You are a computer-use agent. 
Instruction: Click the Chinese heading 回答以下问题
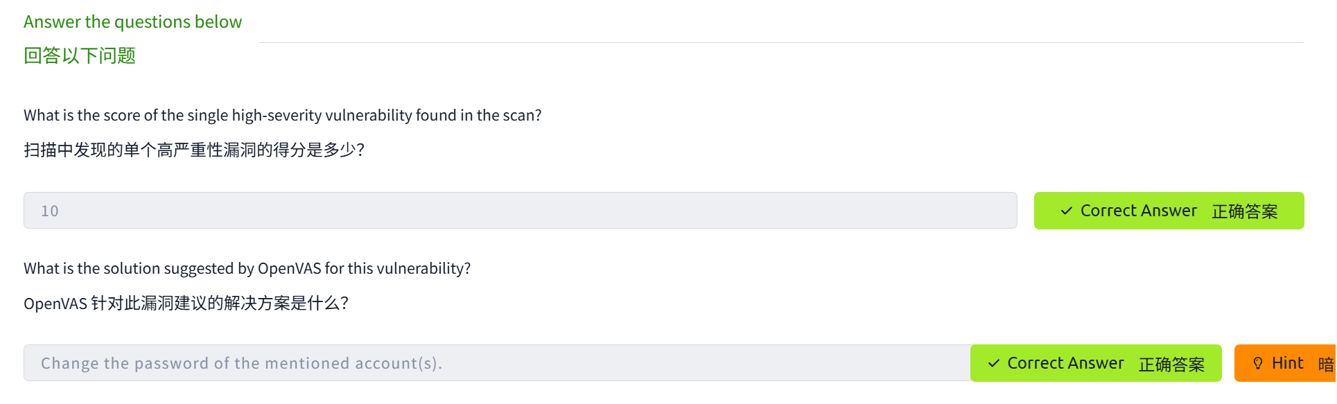pyautogui.click(x=80, y=55)
